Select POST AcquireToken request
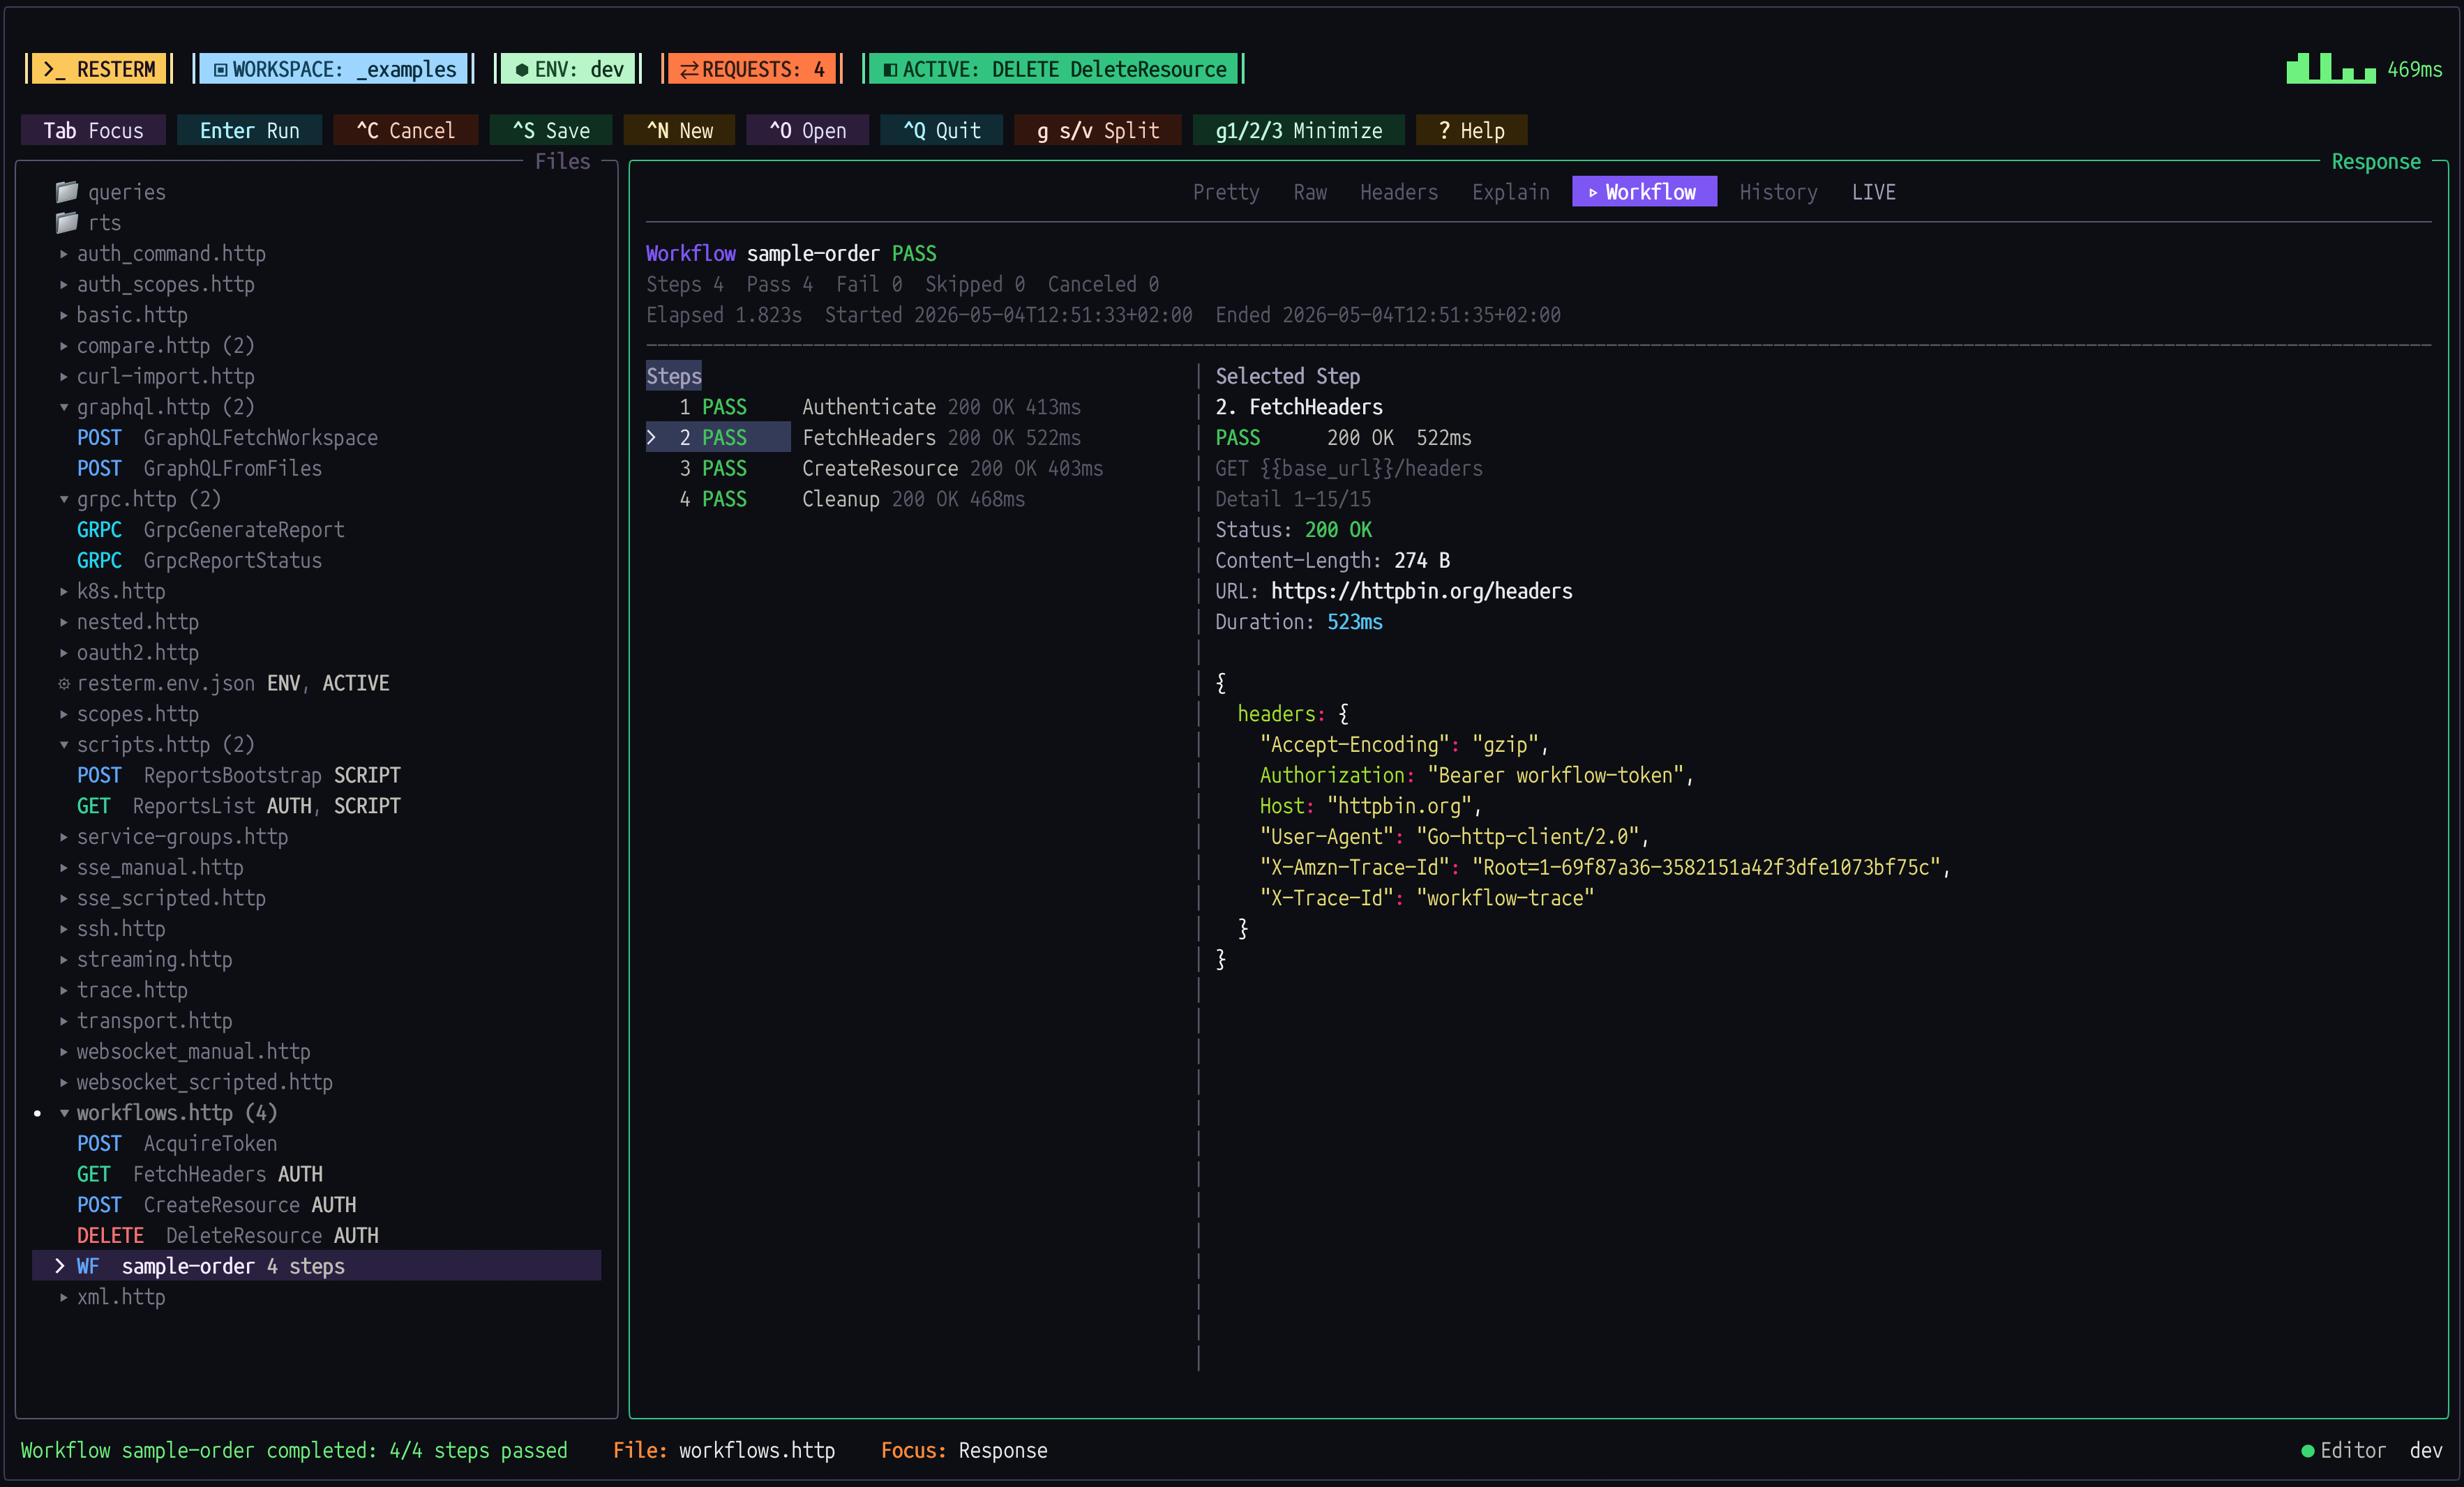 pos(177,1144)
